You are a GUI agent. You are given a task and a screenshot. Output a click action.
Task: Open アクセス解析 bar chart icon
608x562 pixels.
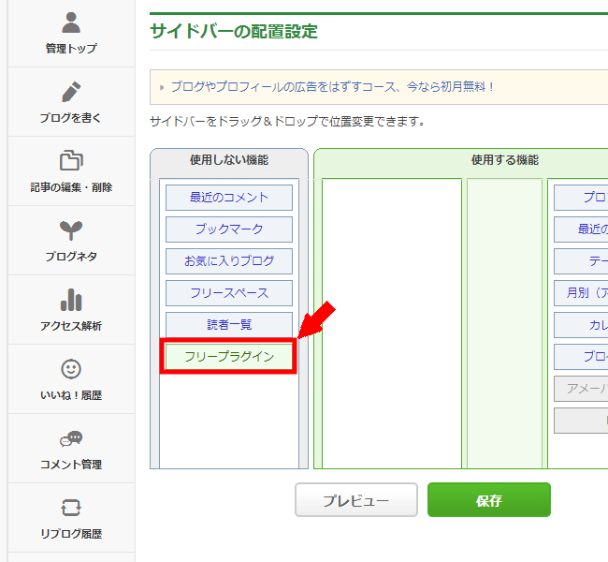coord(71,300)
